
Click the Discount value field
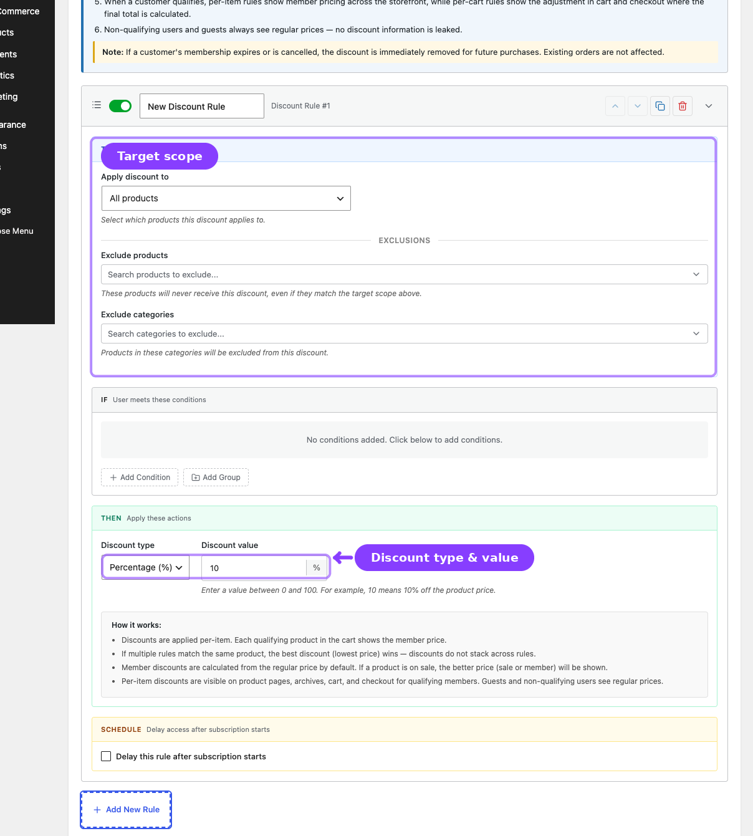point(254,568)
